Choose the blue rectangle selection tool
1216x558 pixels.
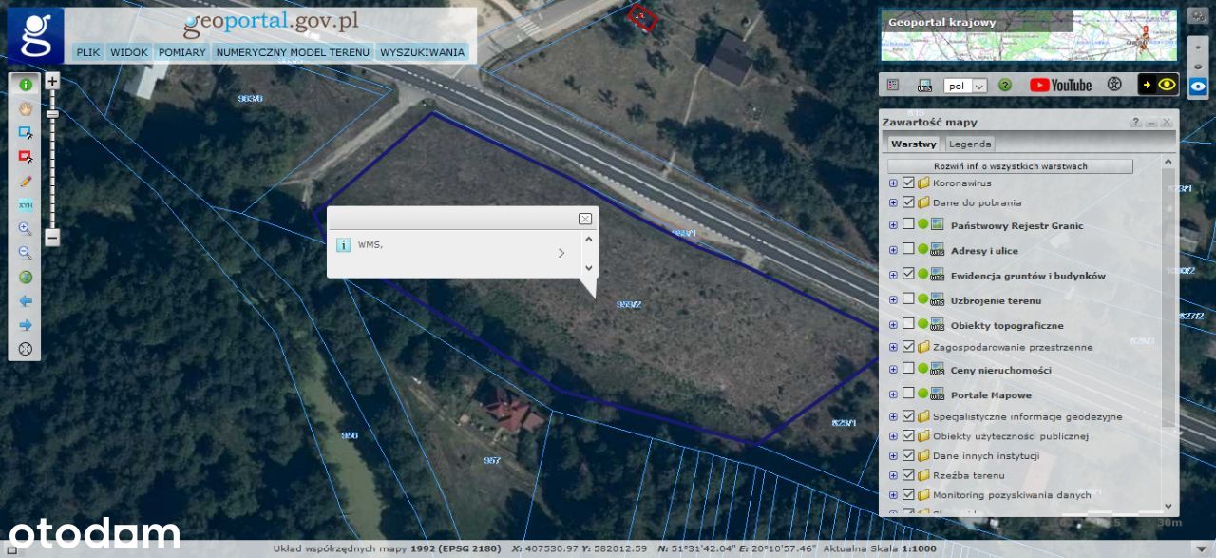[26, 132]
